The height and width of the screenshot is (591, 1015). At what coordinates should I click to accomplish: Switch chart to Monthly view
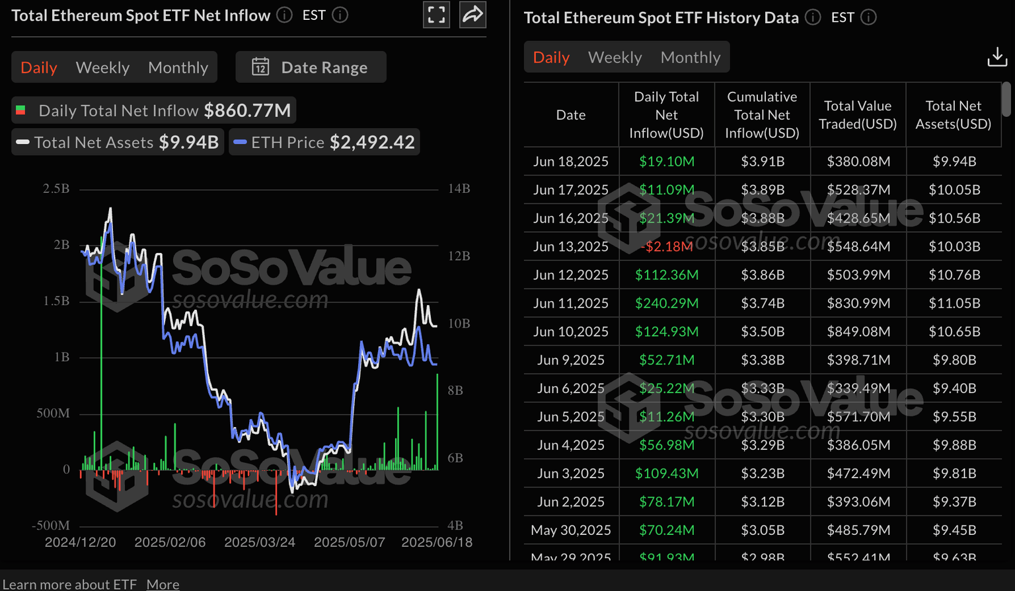[178, 67]
